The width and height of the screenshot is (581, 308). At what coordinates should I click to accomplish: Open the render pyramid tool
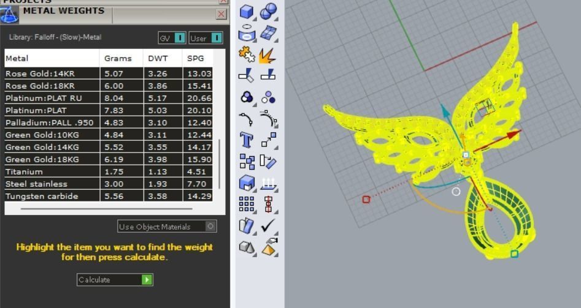pyautogui.click(x=270, y=247)
